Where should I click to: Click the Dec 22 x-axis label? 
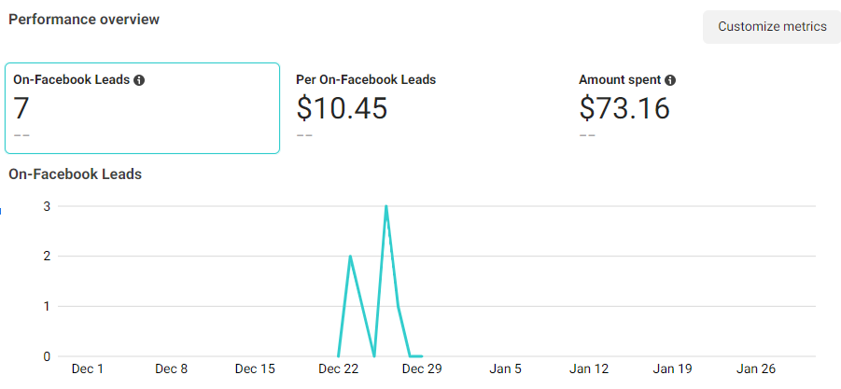coord(338,368)
